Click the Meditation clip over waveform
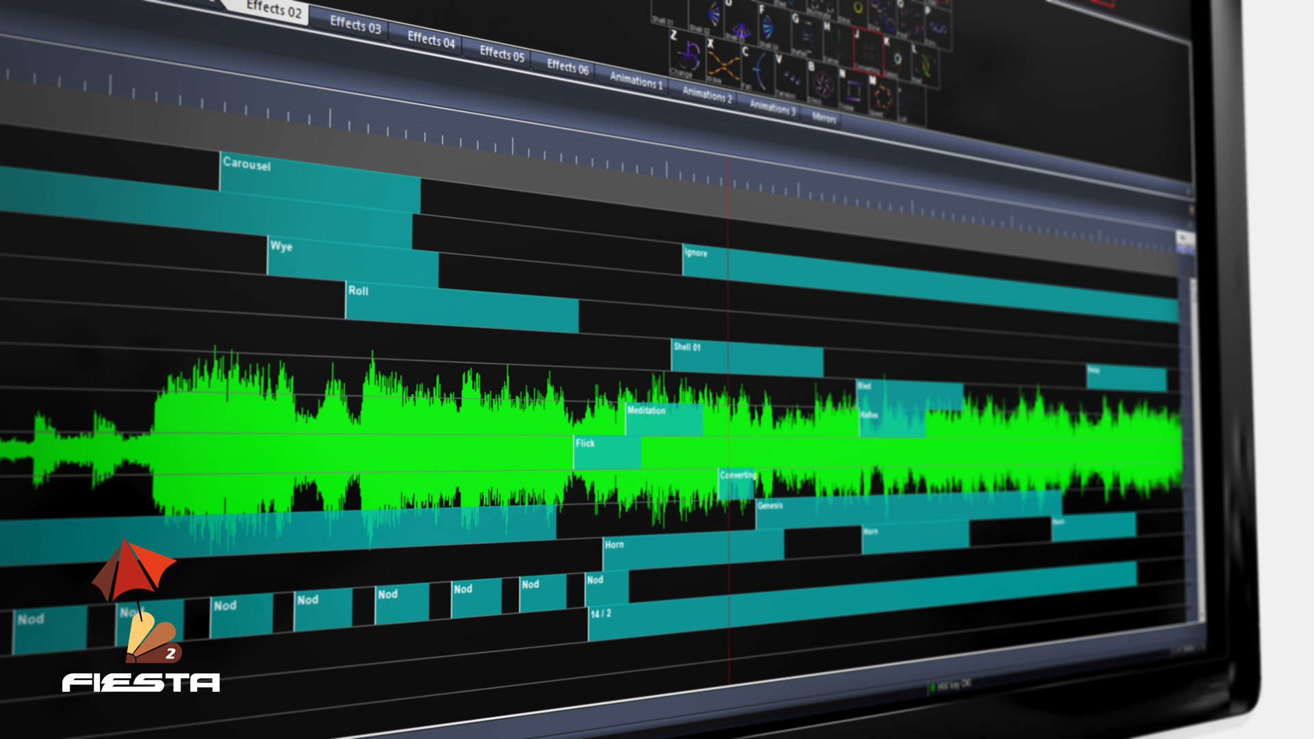The height and width of the screenshot is (739, 1314). click(662, 419)
